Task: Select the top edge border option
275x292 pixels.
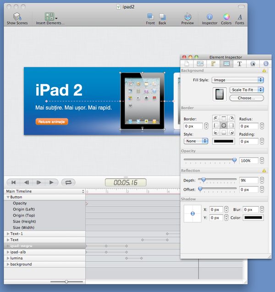Action: tap(224, 118)
